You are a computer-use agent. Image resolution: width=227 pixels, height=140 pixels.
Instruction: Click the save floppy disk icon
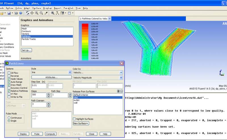click(x=9, y=13)
